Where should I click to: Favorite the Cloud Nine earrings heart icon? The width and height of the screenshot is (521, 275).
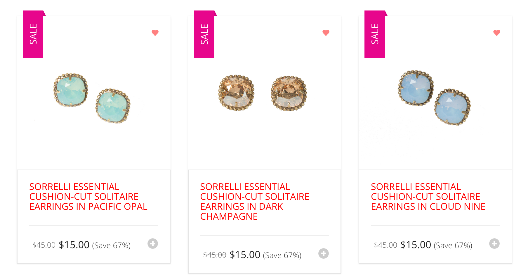point(497,33)
